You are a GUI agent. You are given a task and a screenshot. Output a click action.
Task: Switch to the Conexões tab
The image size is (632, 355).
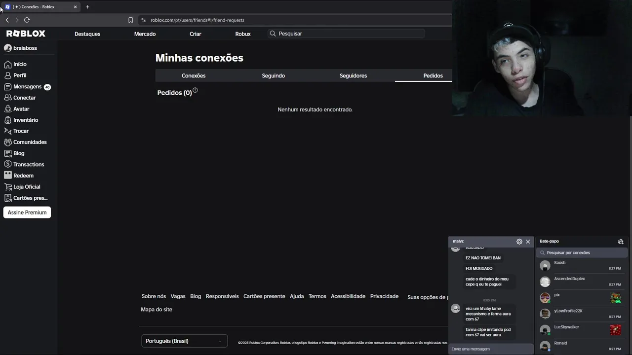click(194, 75)
